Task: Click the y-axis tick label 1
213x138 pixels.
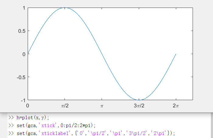Action: coord(24,8)
